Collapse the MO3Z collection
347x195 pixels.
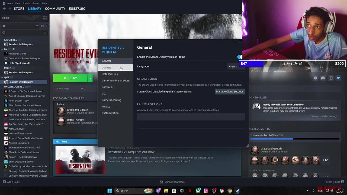(x=2, y=68)
